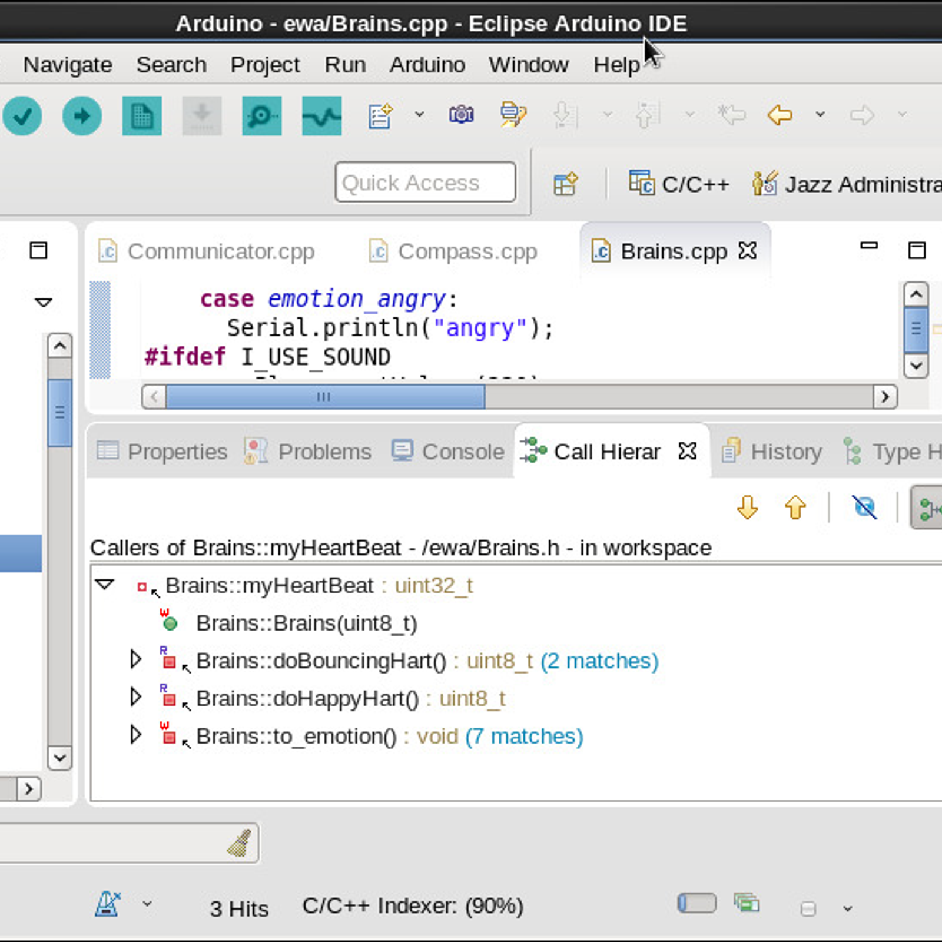942x942 pixels.
Task: Open dropdown beside metronome icon
Action: click(x=147, y=904)
